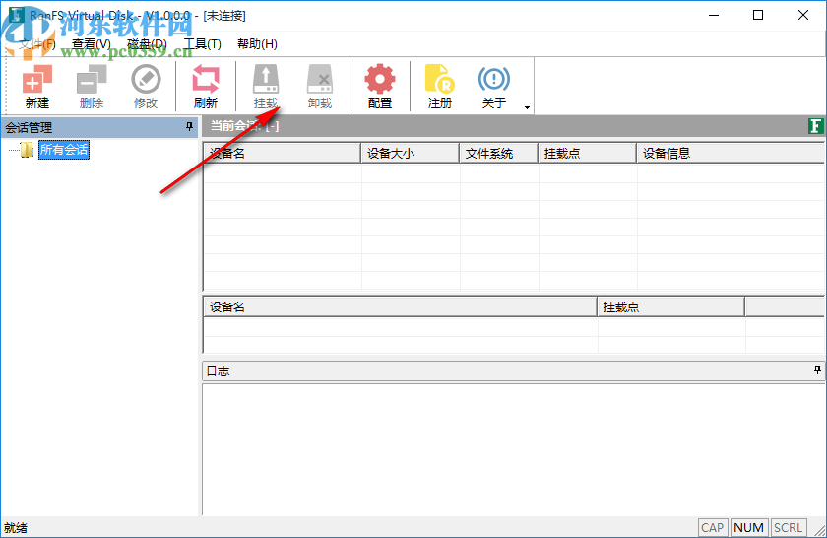
Task: Refresh using the 刷新 toolbar icon
Action: [x=206, y=86]
